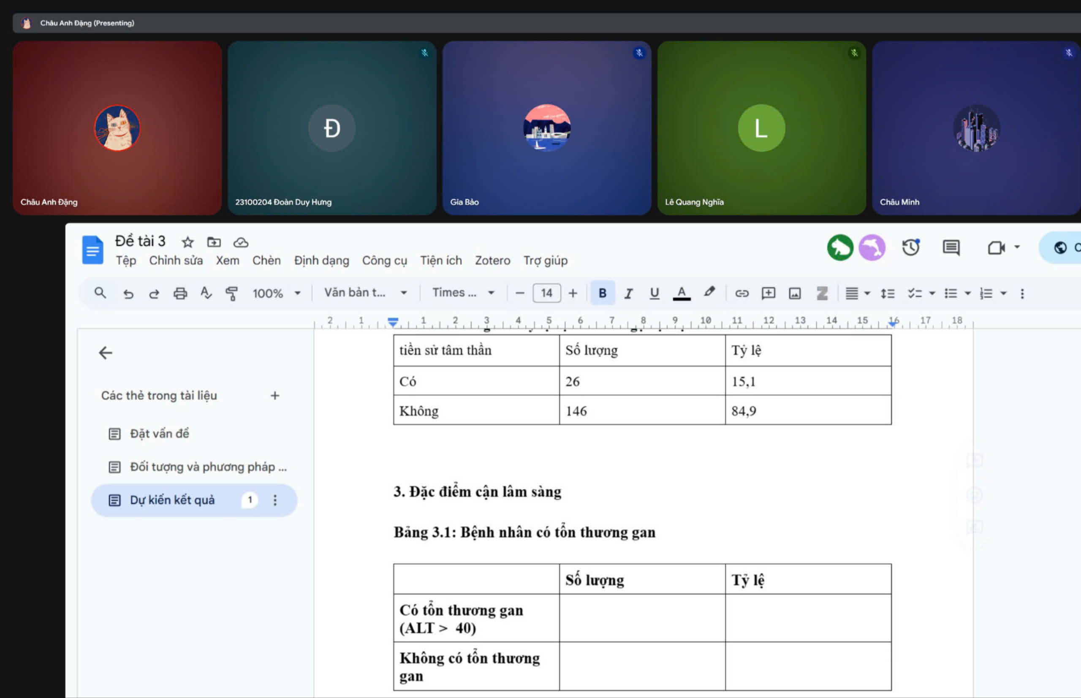Toggle bold formatting button
1081x698 pixels.
(x=603, y=294)
